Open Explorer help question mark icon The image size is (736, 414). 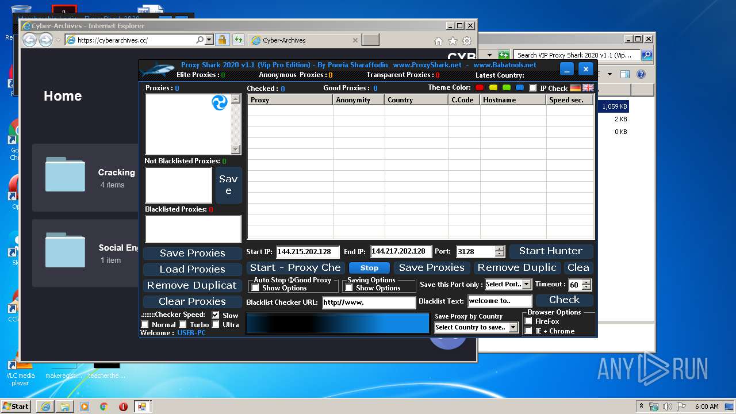tap(641, 74)
